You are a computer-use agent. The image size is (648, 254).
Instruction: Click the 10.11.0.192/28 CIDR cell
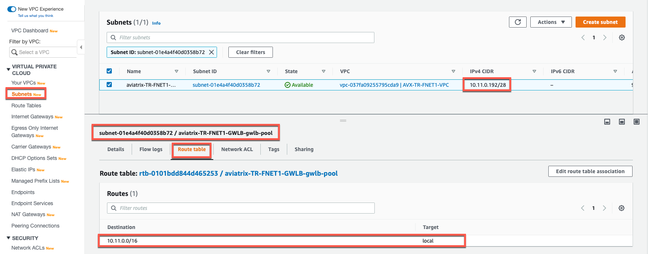(x=488, y=85)
